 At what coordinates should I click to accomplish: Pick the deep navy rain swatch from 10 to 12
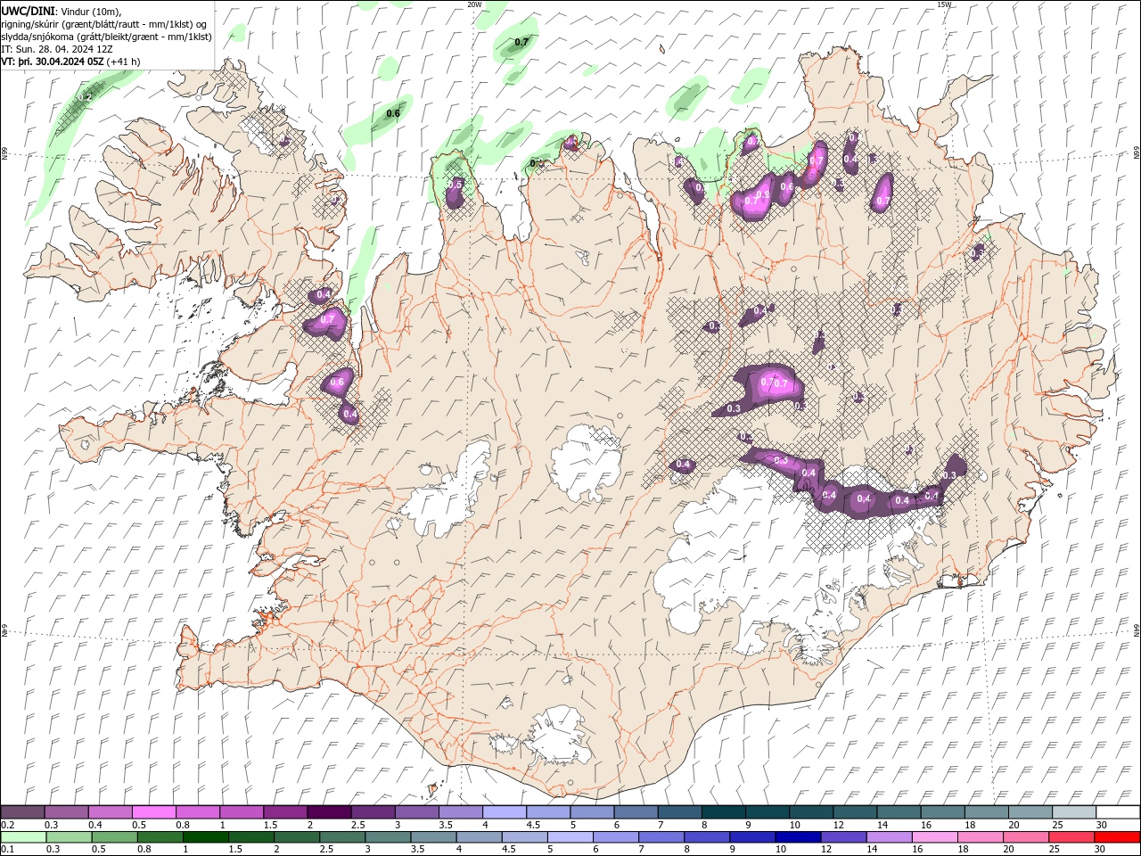798,837
